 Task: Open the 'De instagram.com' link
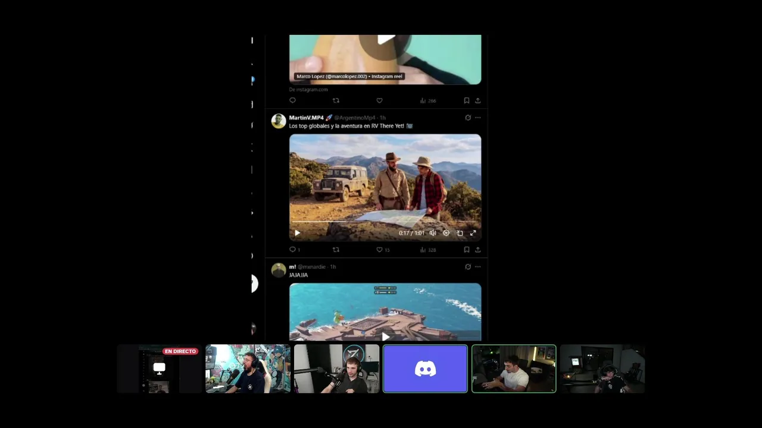point(308,90)
